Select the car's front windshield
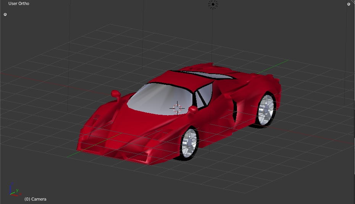The height and width of the screenshot is (204, 355). coord(160,99)
